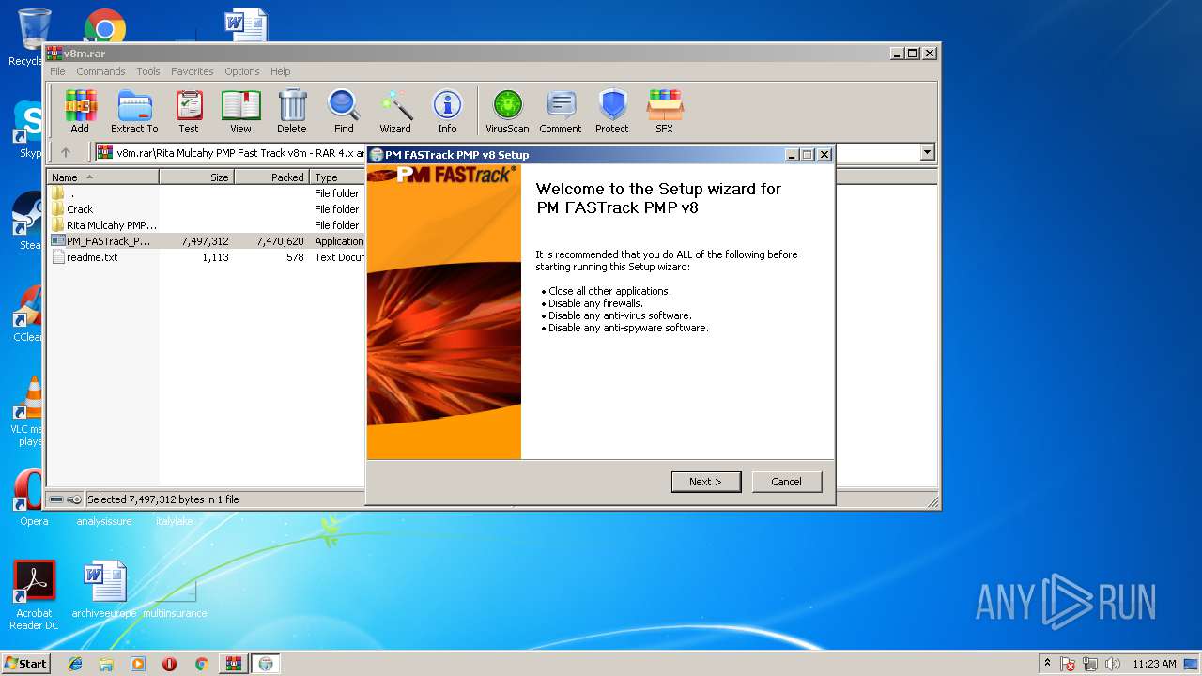Click the Start button on taskbar

26,663
